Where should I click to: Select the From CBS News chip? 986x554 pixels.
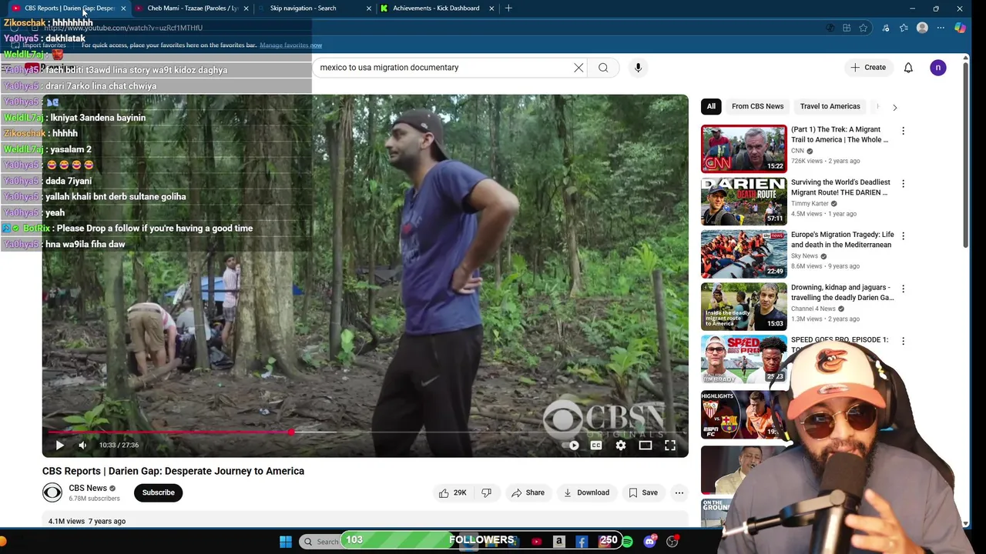click(x=757, y=106)
